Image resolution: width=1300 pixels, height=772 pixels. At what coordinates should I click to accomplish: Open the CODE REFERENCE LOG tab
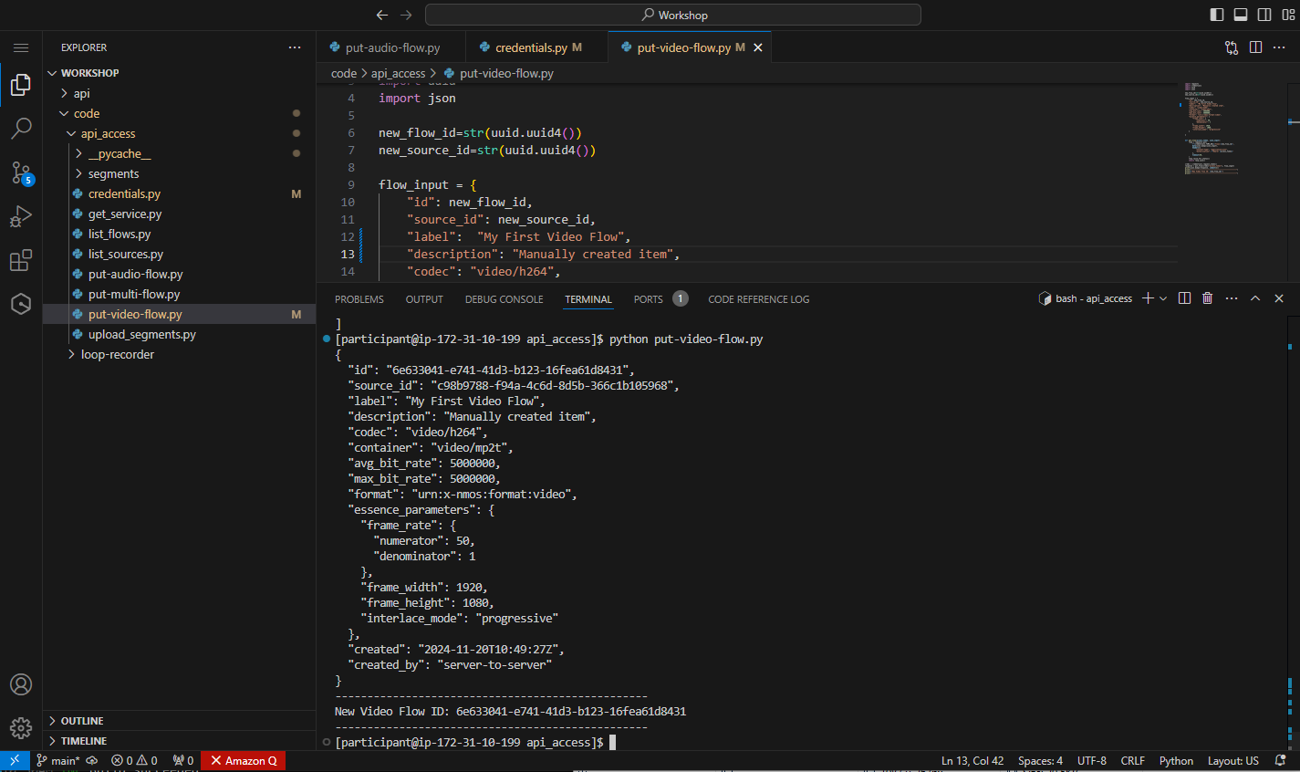[x=759, y=299]
